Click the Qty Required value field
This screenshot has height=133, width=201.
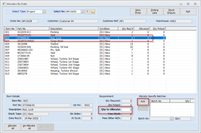pyautogui.click(x=127, y=101)
